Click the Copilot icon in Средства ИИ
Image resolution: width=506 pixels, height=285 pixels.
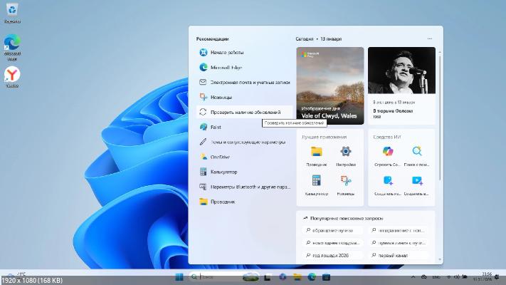click(388, 151)
